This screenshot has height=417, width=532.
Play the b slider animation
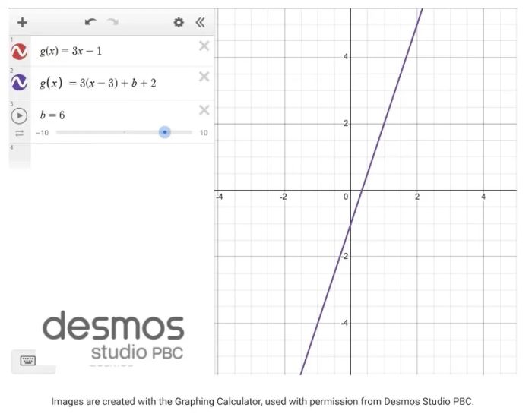click(x=19, y=115)
